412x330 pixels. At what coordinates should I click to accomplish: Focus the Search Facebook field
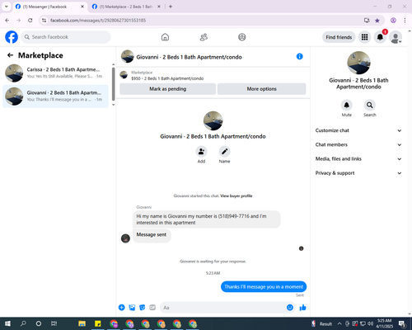click(x=66, y=37)
